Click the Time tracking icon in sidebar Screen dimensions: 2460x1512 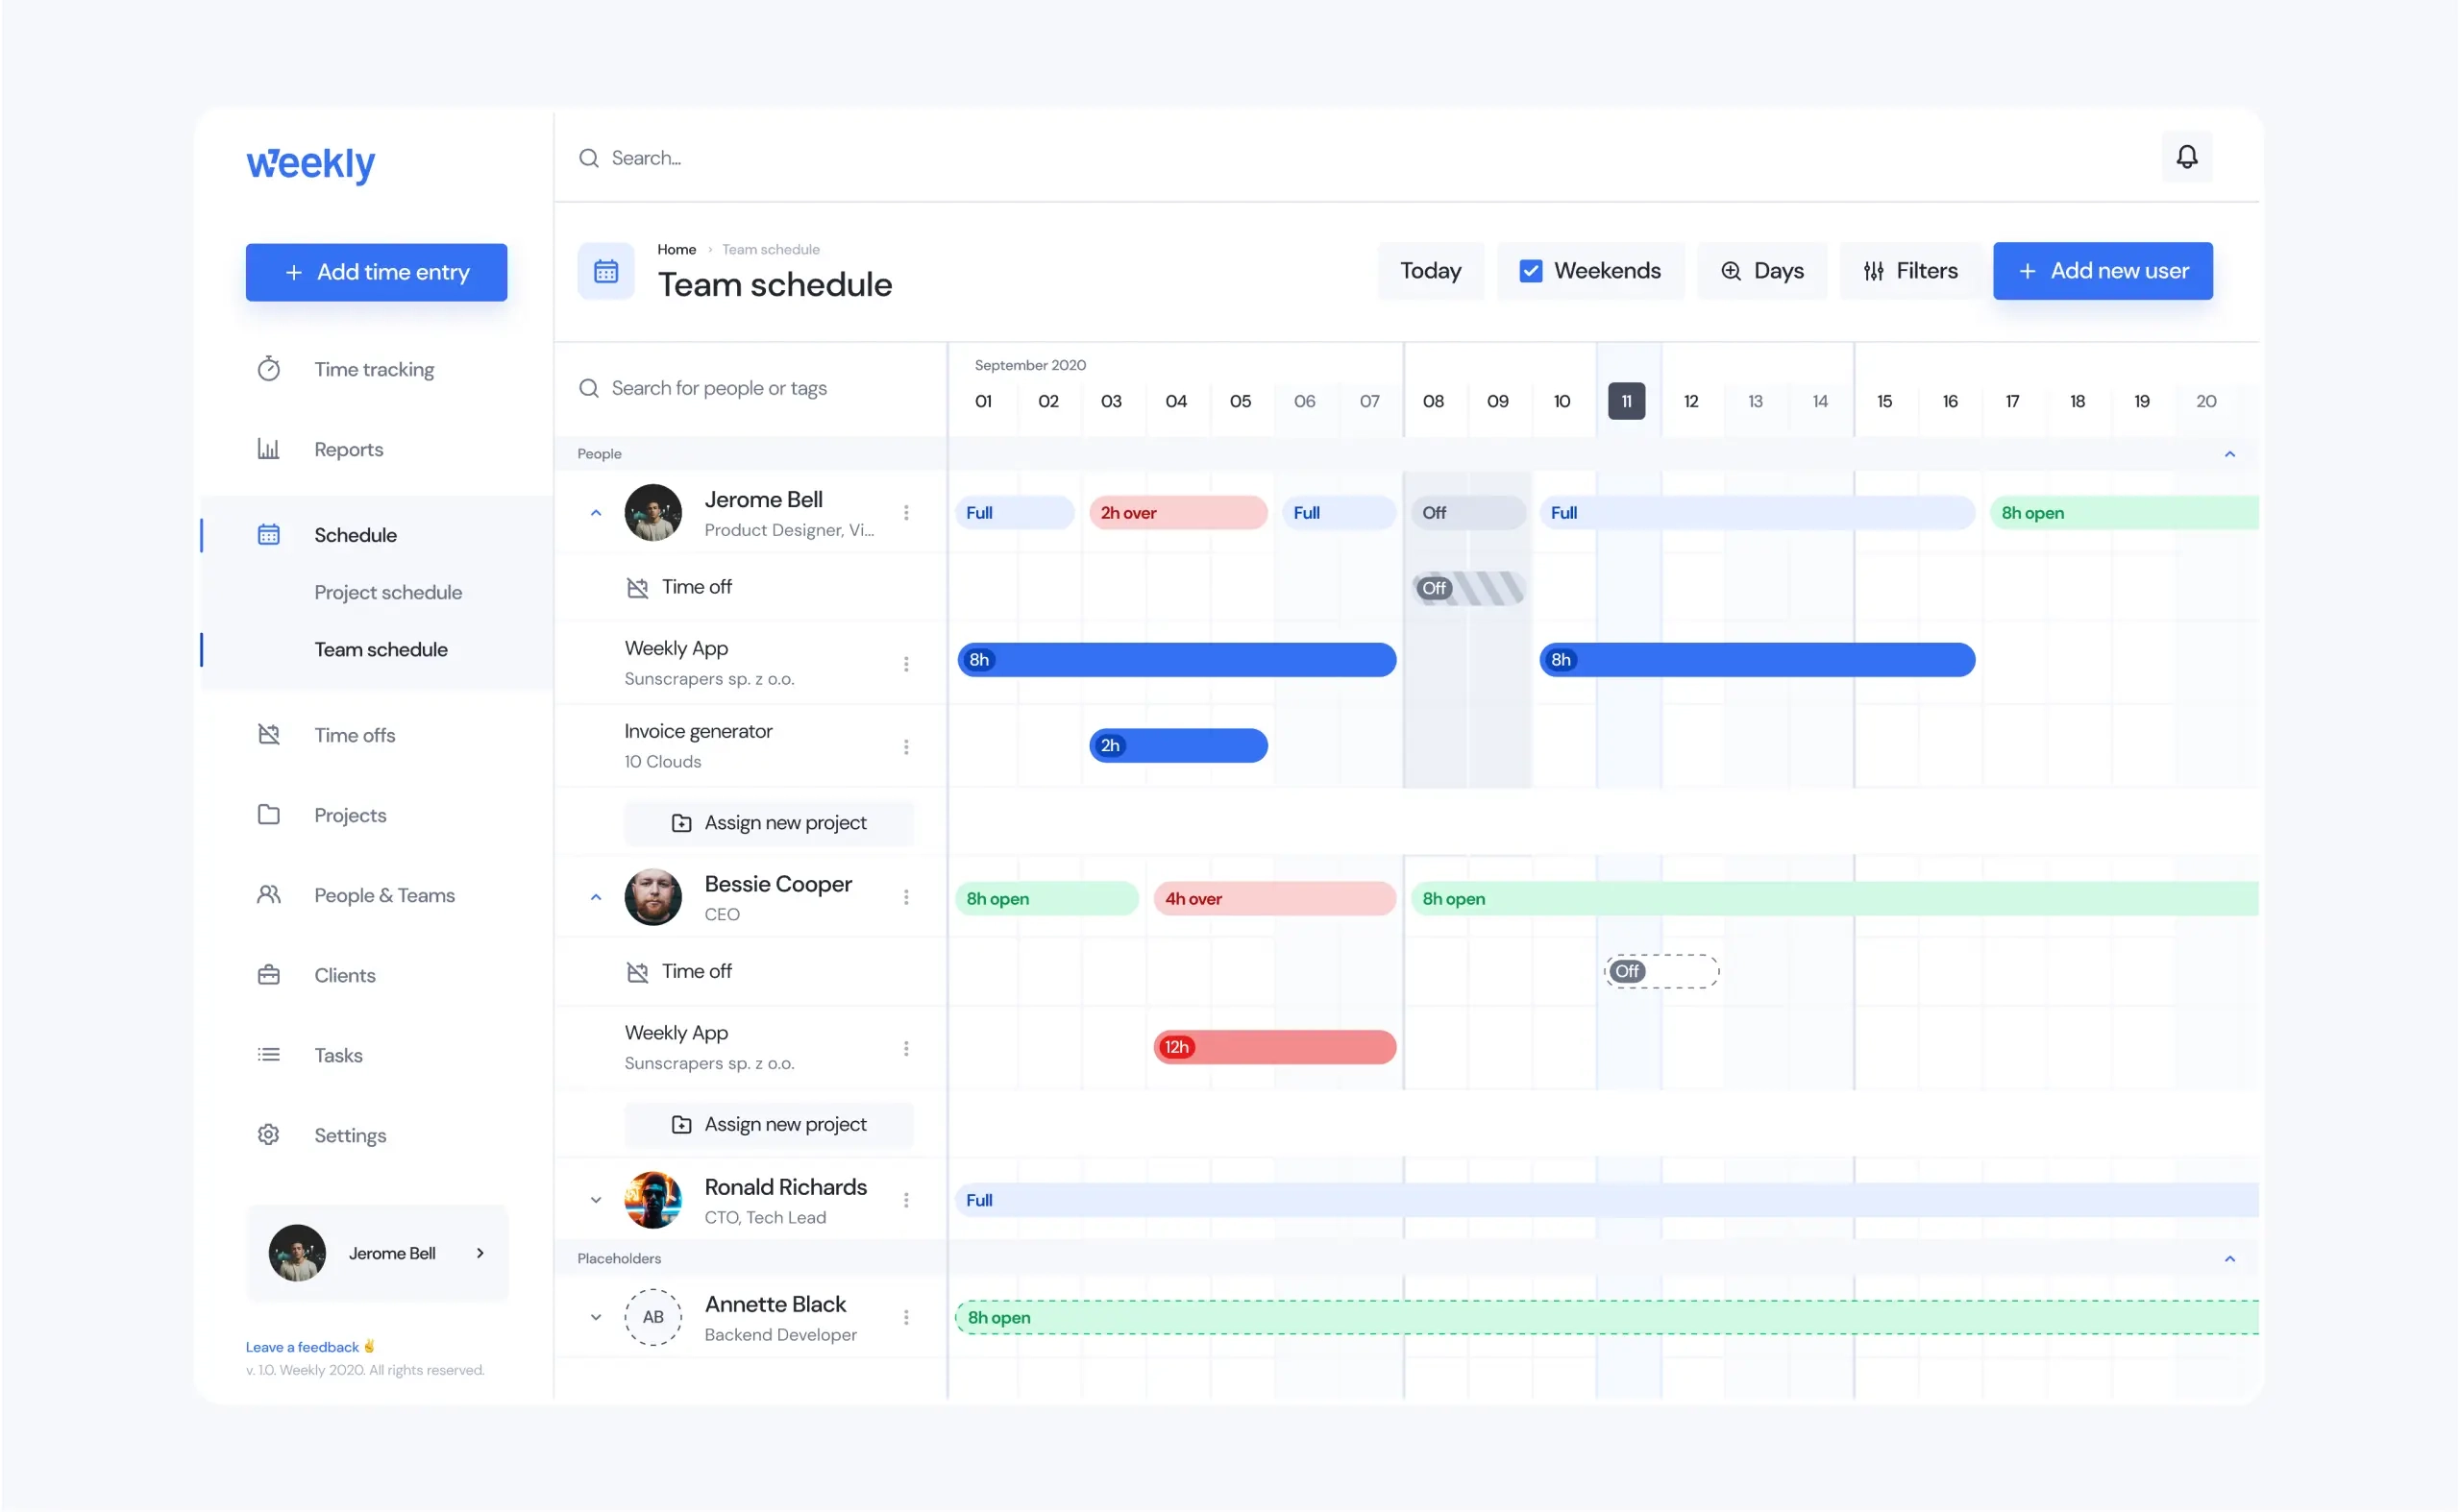pos(269,369)
